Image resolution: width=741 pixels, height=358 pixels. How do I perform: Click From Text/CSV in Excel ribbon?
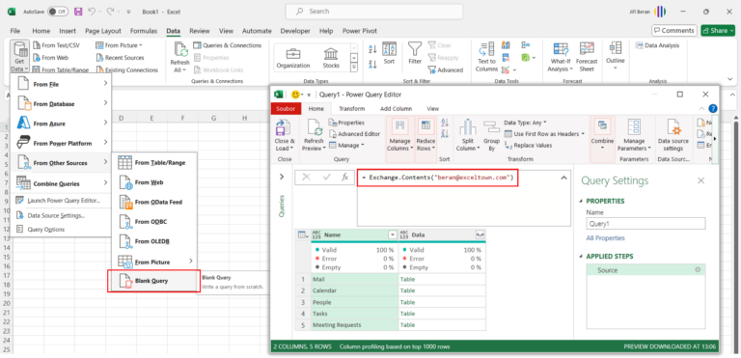point(56,45)
